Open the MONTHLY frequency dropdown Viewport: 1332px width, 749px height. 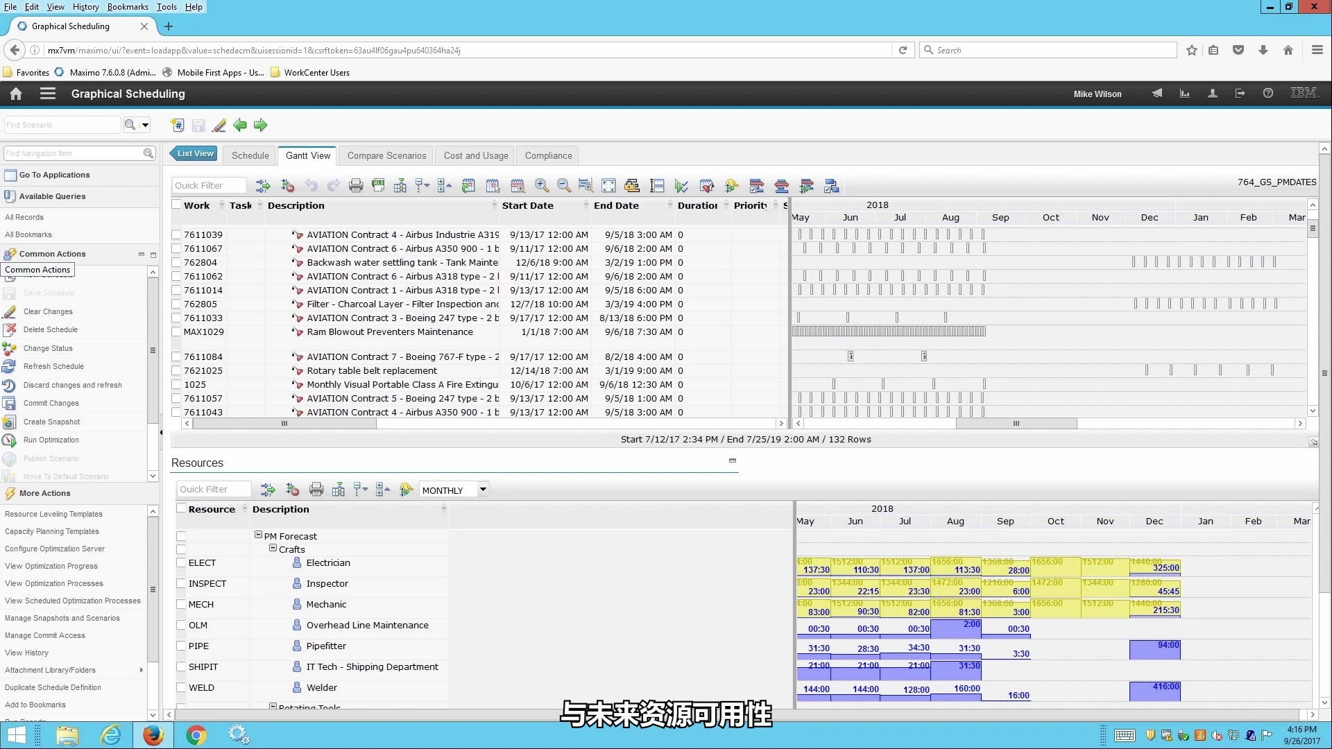[482, 488]
